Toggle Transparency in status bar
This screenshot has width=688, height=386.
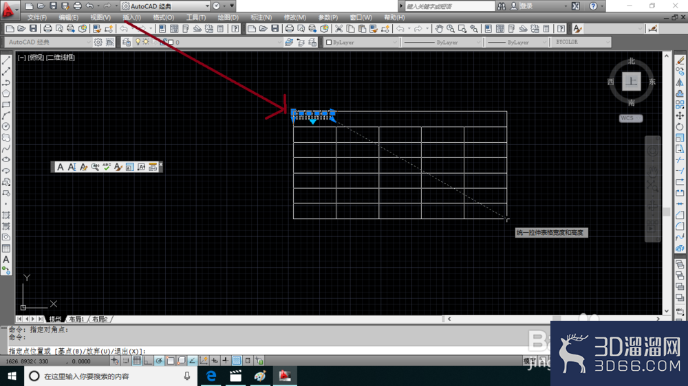(x=237, y=361)
